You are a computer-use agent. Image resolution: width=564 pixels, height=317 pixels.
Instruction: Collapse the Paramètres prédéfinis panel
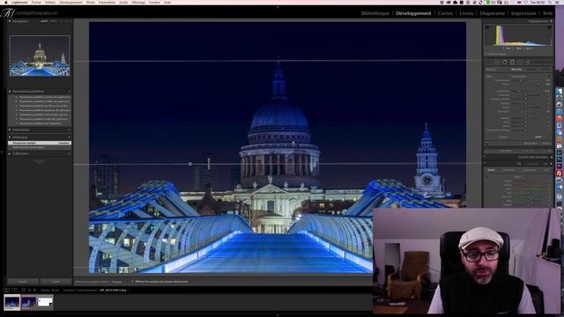10,92
